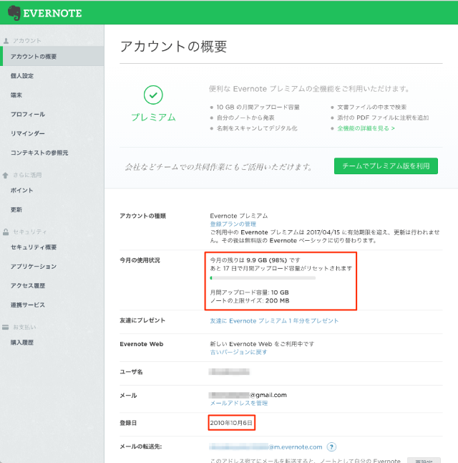458x463 pixels.
Task: Click the メールの転送先 label
Action: pos(141,447)
